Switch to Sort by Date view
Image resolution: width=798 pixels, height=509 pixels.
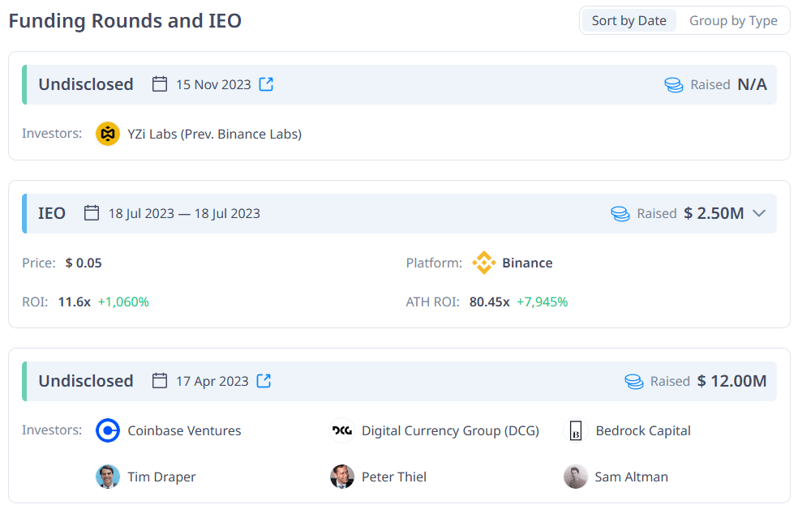click(629, 21)
